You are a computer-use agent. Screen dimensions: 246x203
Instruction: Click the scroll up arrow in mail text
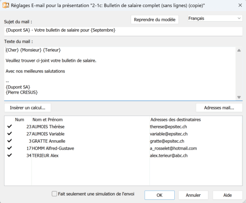[239, 50]
